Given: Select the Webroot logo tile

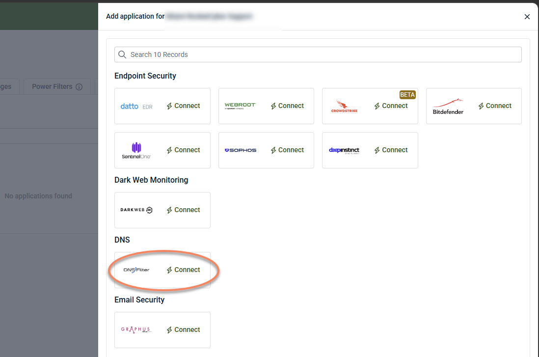Looking at the screenshot, I should tap(240, 106).
